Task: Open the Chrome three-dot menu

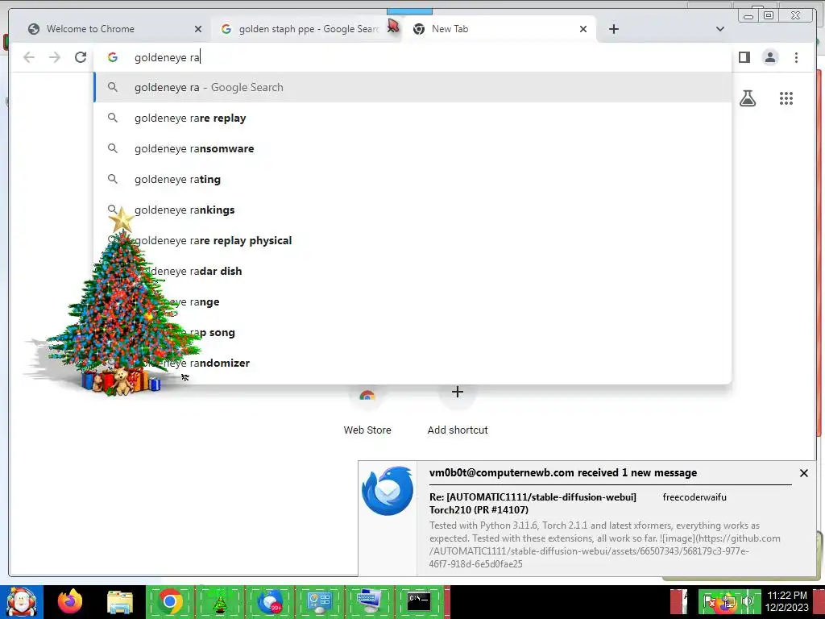Action: pos(796,57)
